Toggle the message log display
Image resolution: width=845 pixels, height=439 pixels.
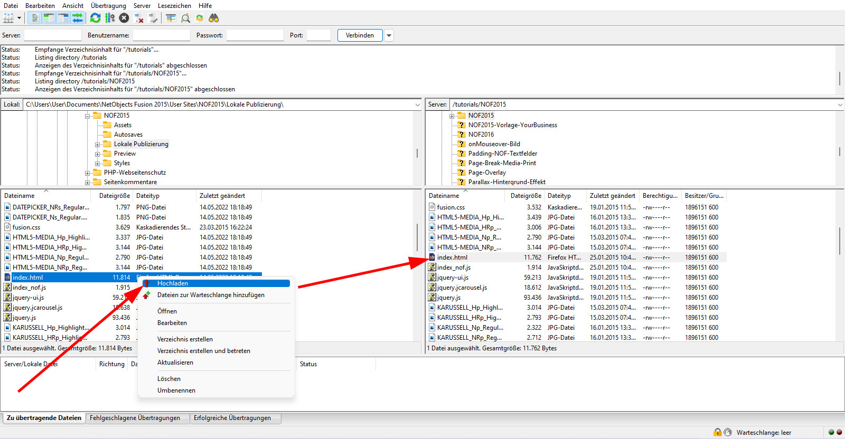(x=34, y=18)
